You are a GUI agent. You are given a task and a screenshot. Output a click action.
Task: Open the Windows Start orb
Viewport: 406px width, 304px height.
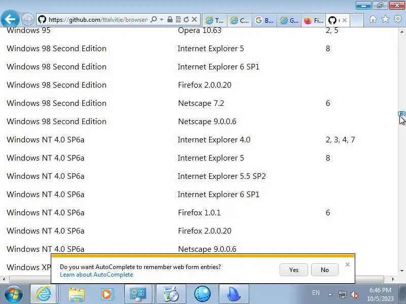pyautogui.click(x=13, y=294)
